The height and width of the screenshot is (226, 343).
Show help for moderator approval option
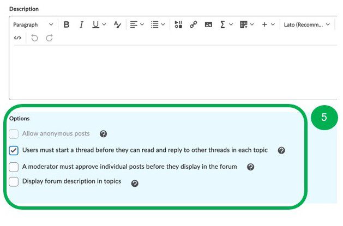[x=250, y=167]
